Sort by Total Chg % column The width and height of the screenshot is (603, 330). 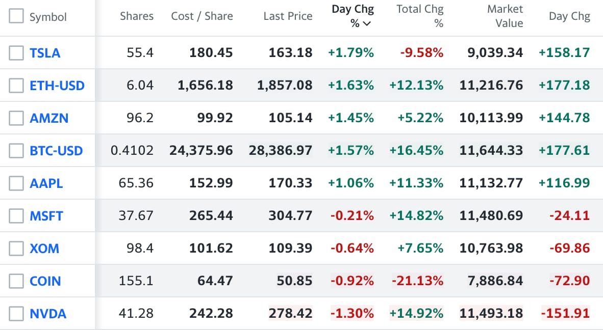[x=420, y=16]
